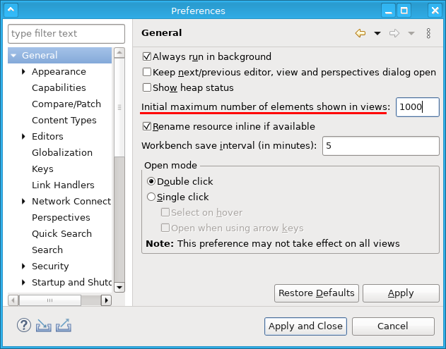The width and height of the screenshot is (446, 349).
Task: Expand the Editors tree node
Action: point(23,137)
